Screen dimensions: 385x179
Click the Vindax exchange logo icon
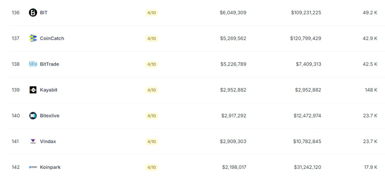tap(33, 141)
